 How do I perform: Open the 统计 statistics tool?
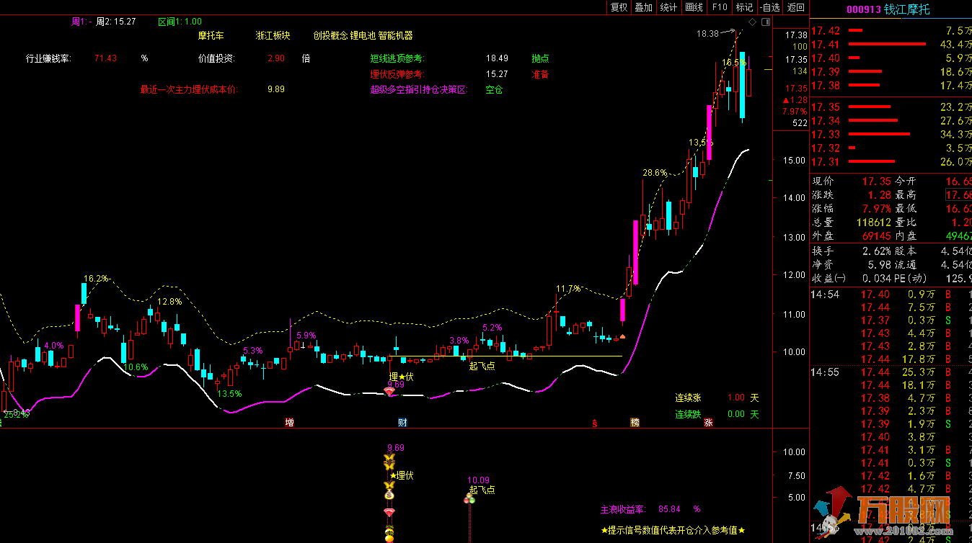point(668,7)
